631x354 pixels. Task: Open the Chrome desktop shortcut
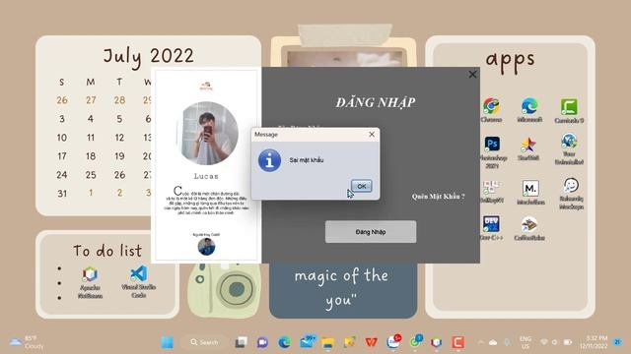click(x=491, y=109)
